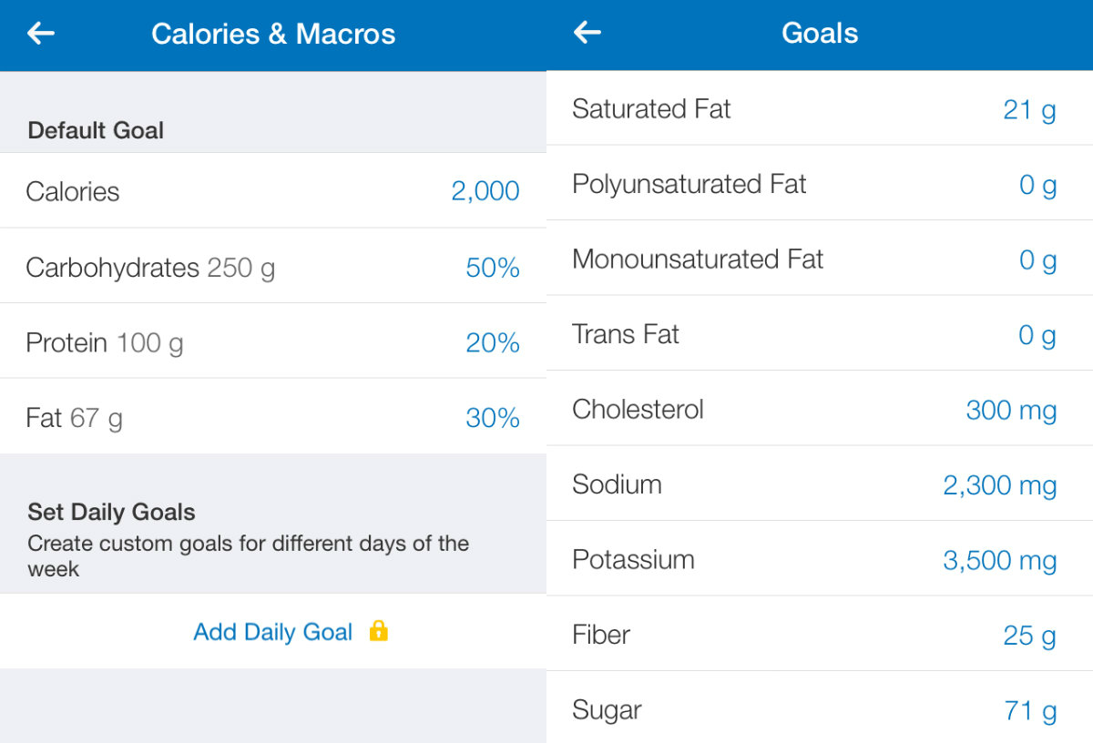Image resolution: width=1093 pixels, height=743 pixels.
Task: Edit Cholesterol 300 mg goal
Action: 1011,411
